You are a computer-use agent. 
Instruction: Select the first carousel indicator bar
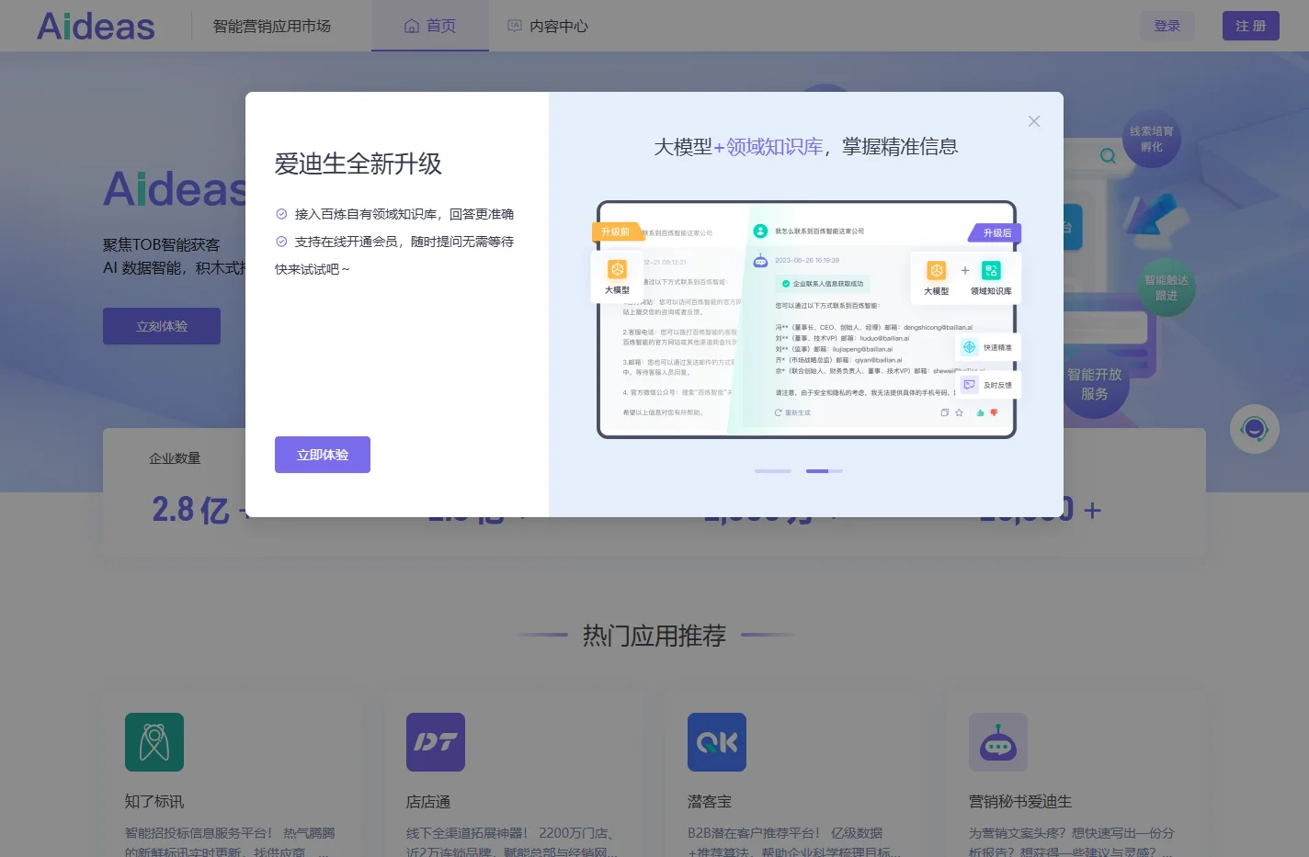coord(773,471)
